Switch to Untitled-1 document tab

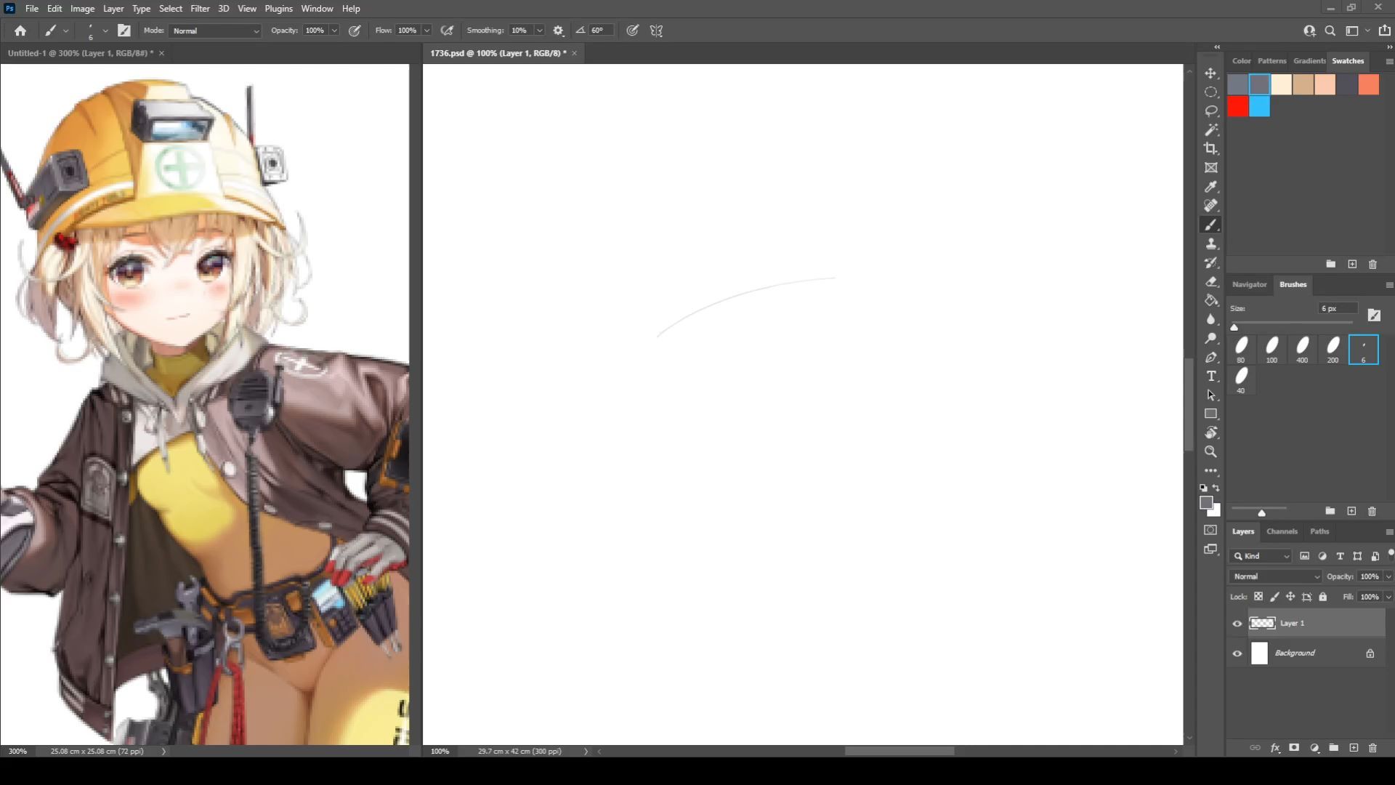(80, 53)
